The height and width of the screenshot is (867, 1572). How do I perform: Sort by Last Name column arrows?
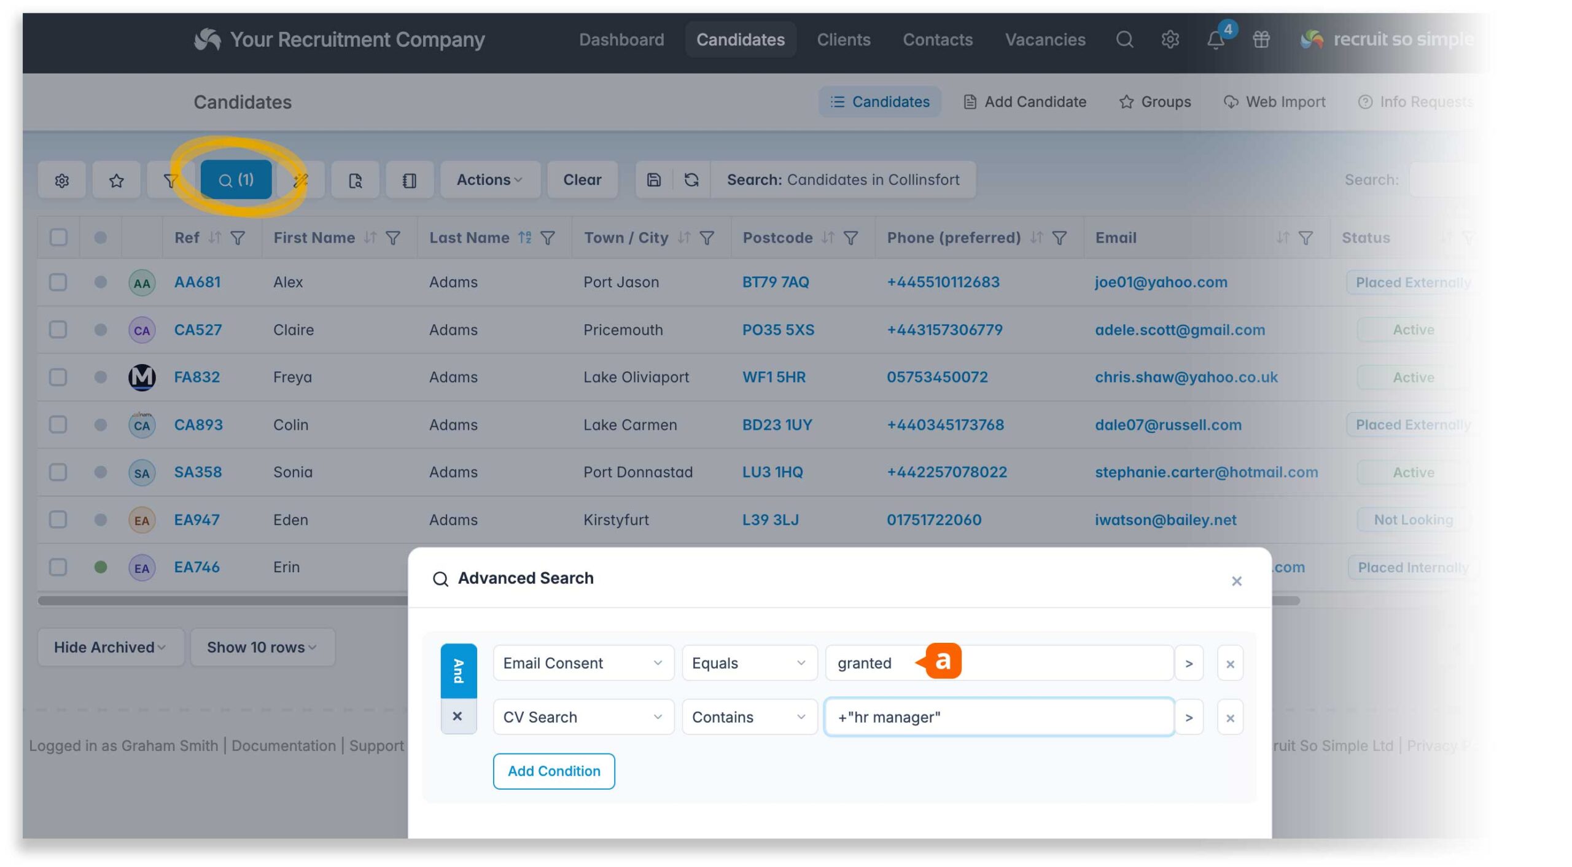click(x=524, y=238)
